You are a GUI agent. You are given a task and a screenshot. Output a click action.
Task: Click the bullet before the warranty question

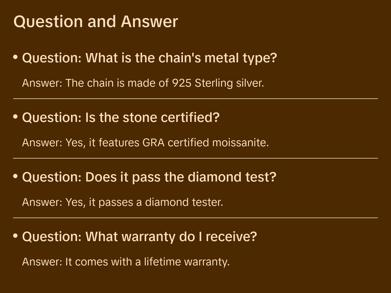(16, 236)
